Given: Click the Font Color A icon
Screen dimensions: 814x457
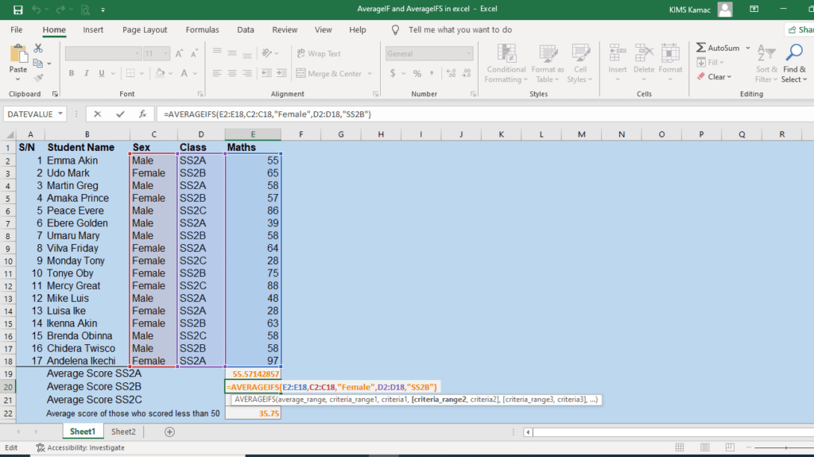Looking at the screenshot, I should 184,73.
